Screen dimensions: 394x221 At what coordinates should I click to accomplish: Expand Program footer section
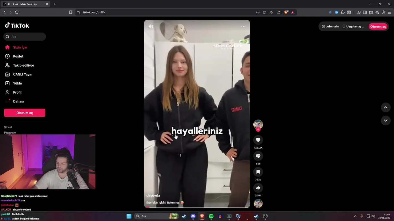[10, 133]
